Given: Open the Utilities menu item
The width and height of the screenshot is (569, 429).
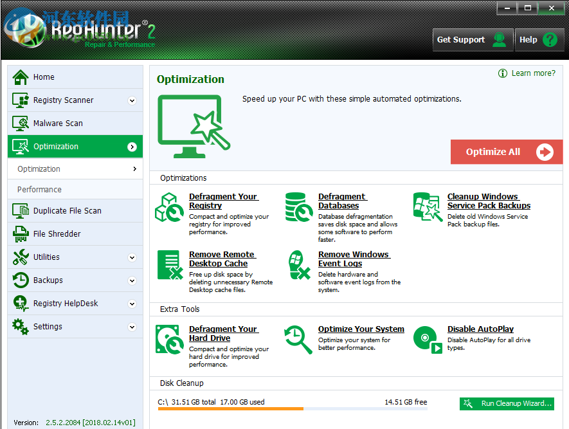Looking at the screenshot, I should (75, 257).
